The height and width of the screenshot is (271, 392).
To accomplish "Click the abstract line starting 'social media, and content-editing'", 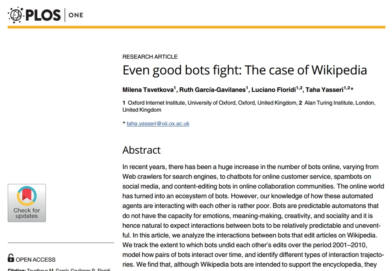I will tap(253, 186).
